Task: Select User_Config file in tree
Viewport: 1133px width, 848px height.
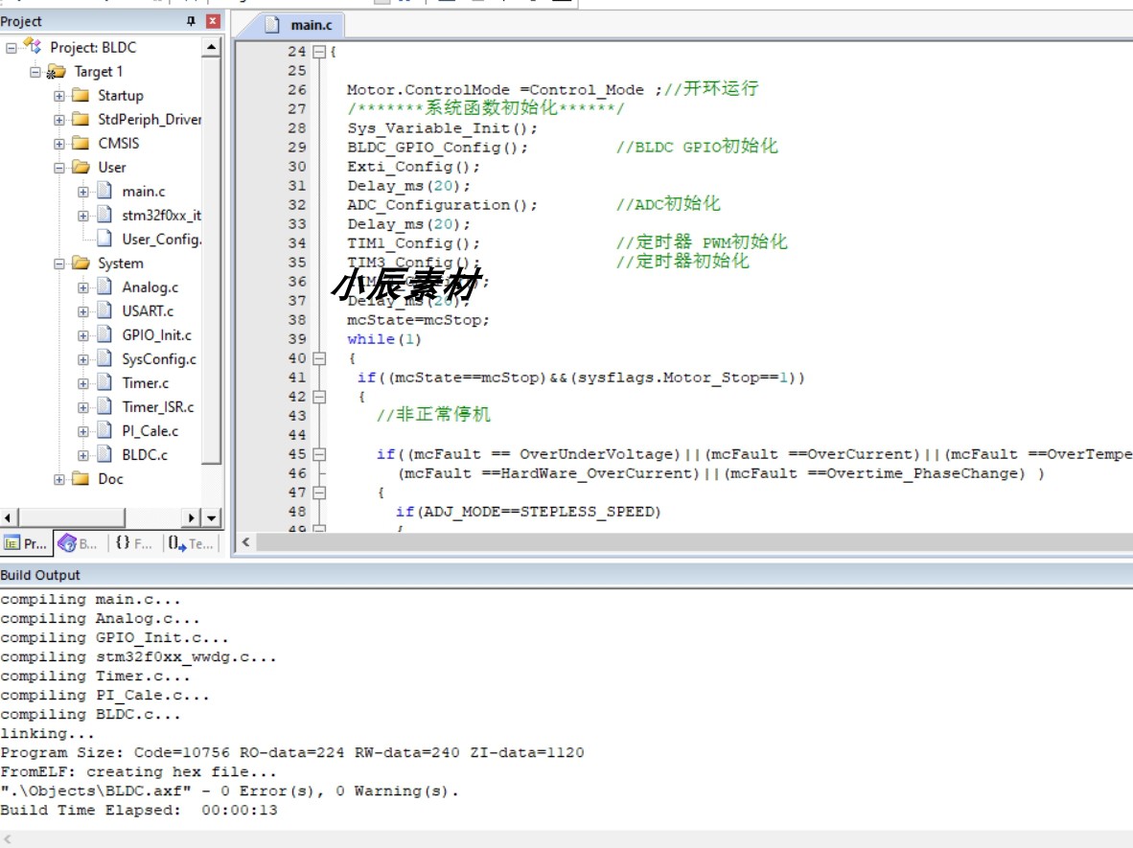Action: click(161, 240)
